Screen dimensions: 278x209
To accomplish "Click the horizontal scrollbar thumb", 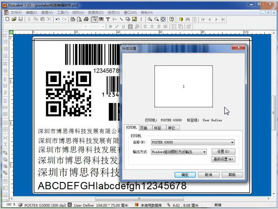I will coord(139,199).
